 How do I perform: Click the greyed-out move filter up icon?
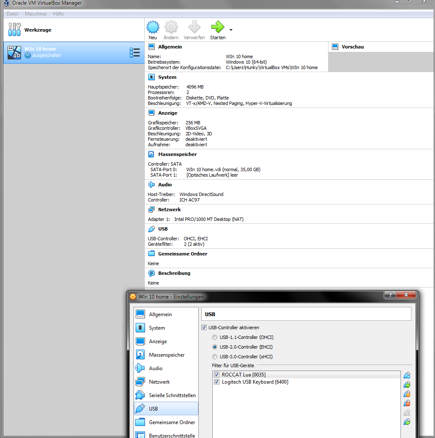(x=407, y=412)
